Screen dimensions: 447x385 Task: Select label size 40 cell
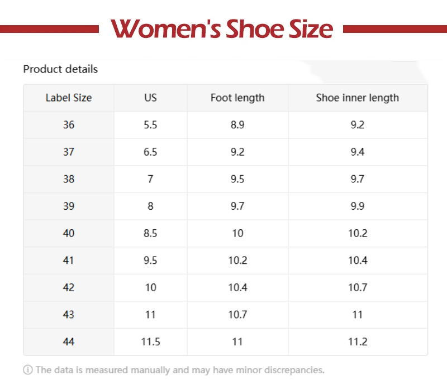[x=69, y=233]
